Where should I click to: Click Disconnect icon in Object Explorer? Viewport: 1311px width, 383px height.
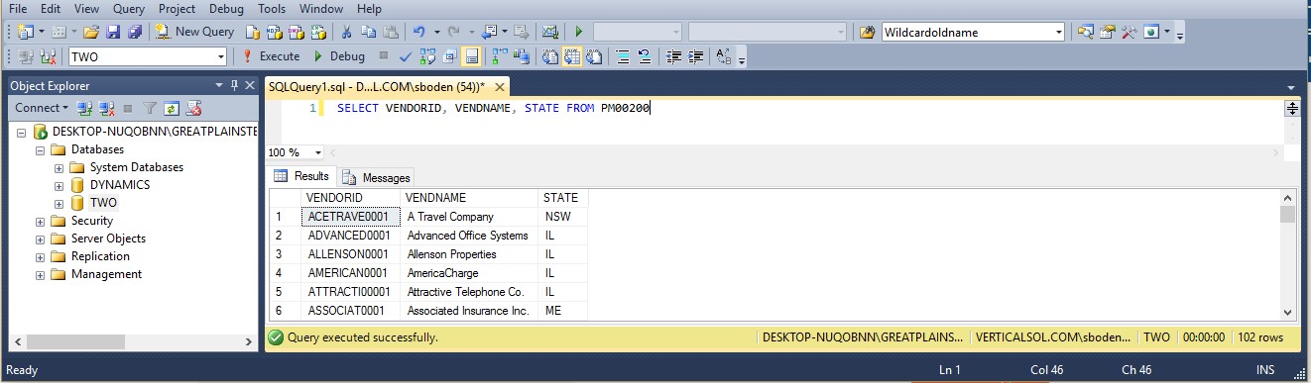tap(107, 107)
